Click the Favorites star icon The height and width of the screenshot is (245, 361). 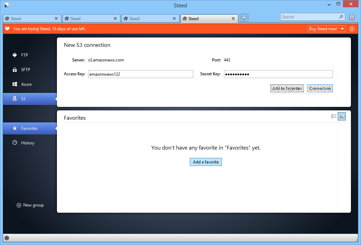coord(15,128)
